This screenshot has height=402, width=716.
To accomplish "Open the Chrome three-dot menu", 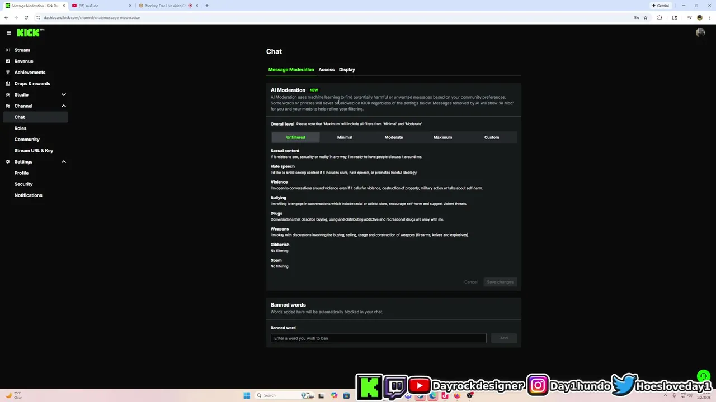I will tap(710, 17).
